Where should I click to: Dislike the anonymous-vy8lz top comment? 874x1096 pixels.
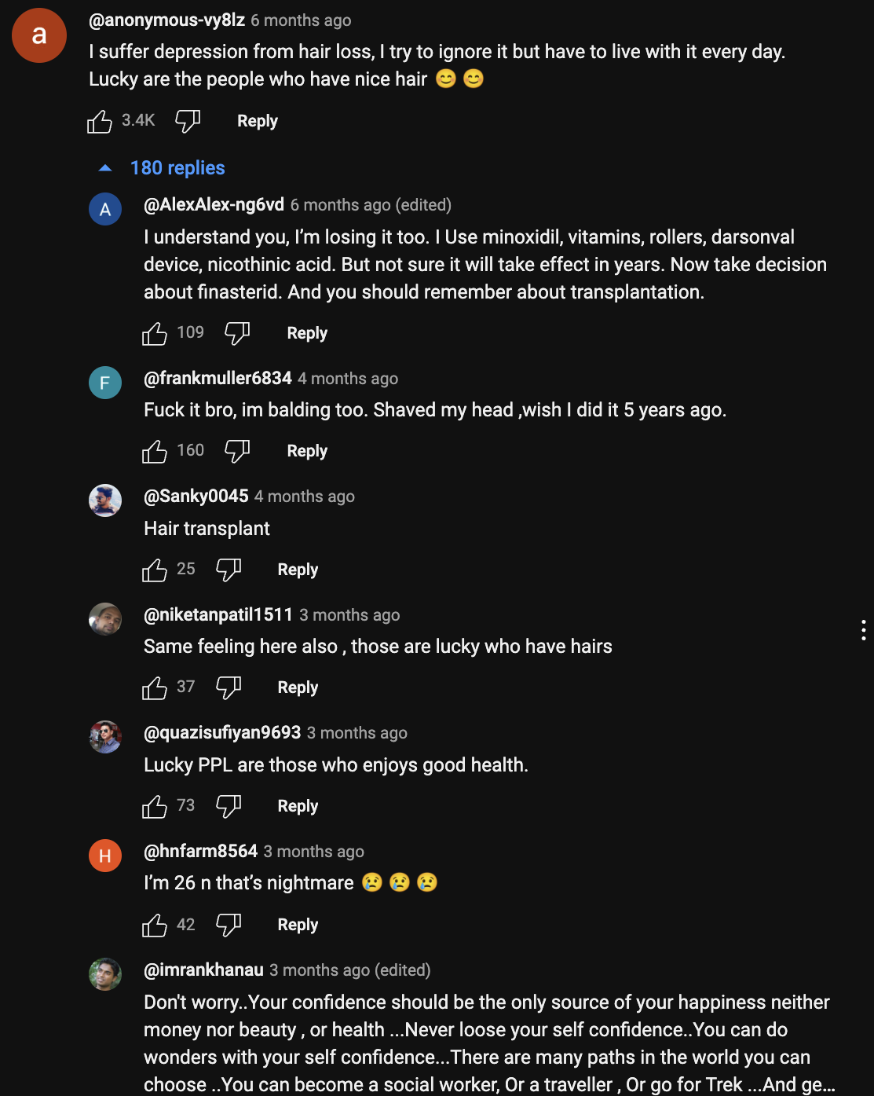(188, 122)
